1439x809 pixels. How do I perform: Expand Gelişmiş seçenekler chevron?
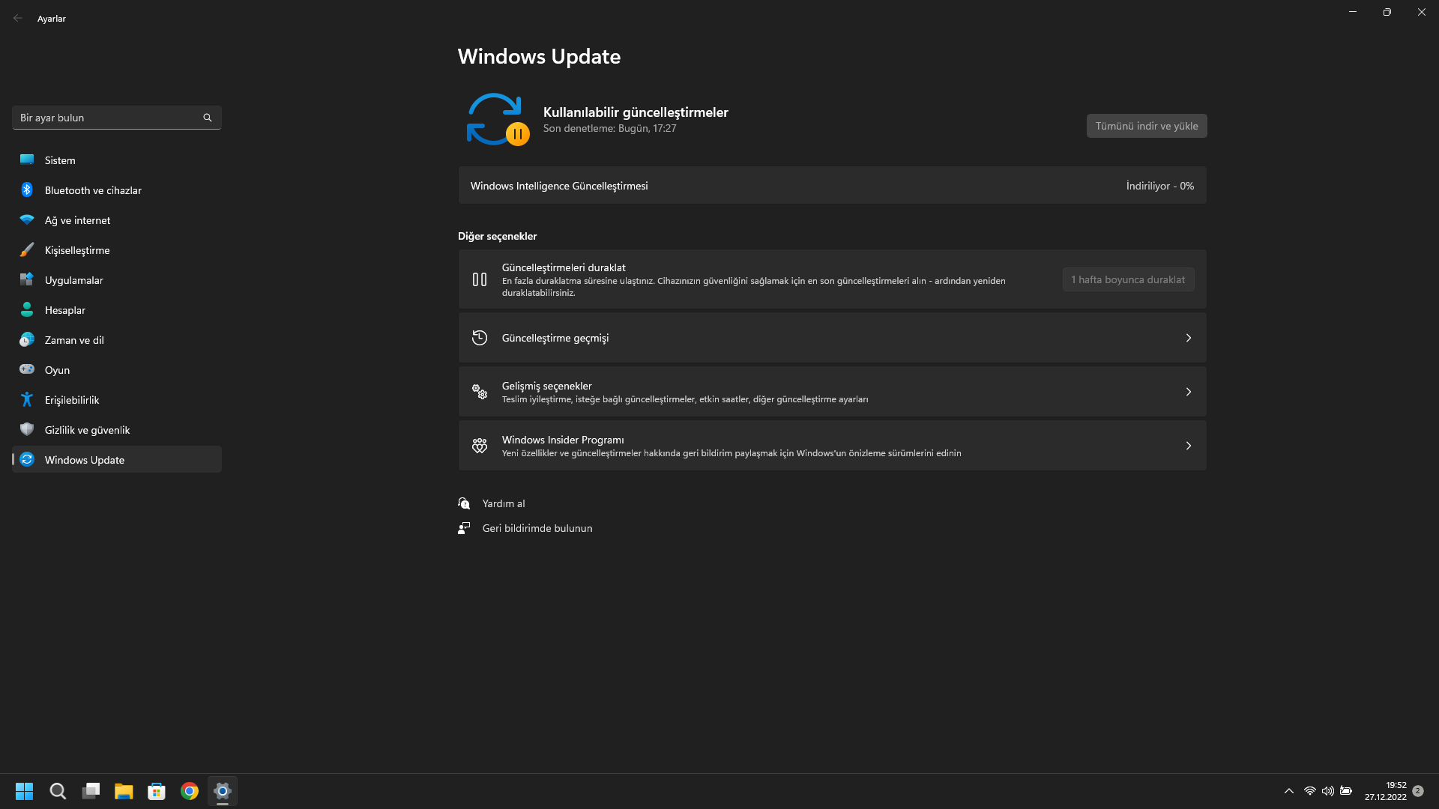coord(1188,392)
